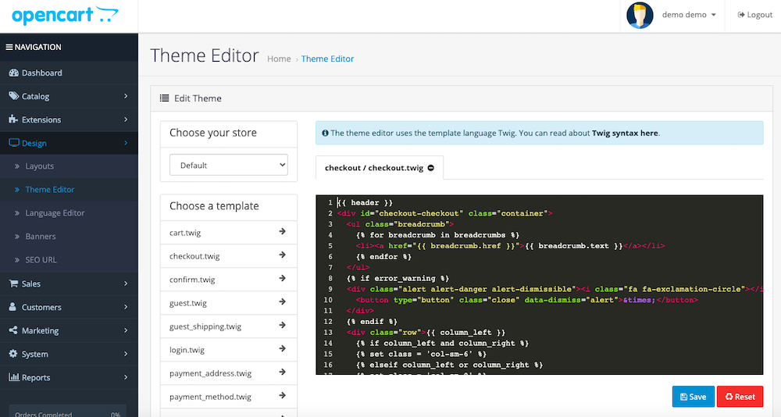Click the System gear icon
781x417 pixels.
coord(13,354)
